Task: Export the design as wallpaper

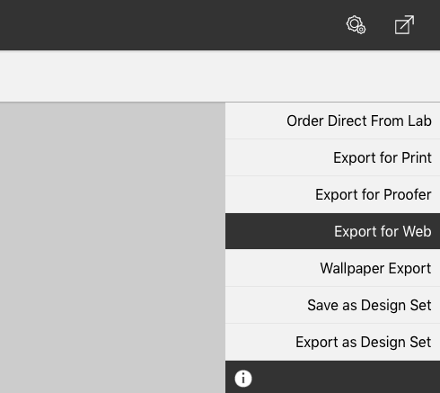Action: [x=332, y=268]
